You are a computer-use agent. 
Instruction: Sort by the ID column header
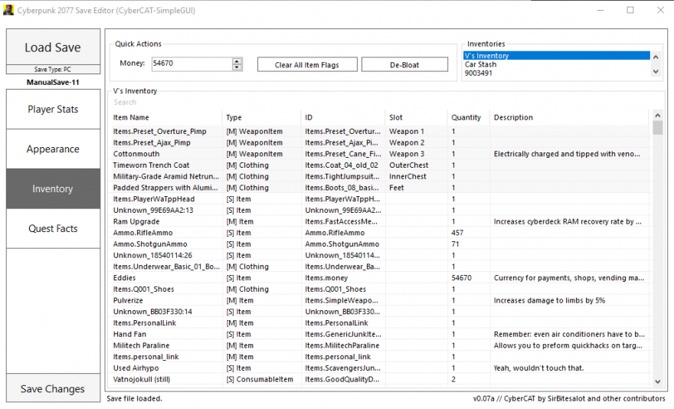point(342,117)
